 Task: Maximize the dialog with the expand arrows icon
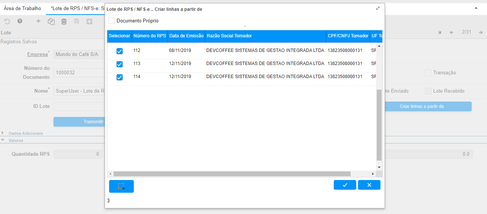[378, 8]
